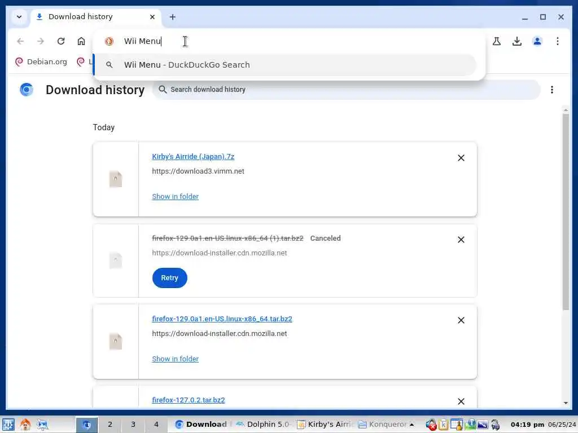Viewport: 578px width, 433px height.
Task: Open the browser three-dot menu
Action: tap(557, 41)
